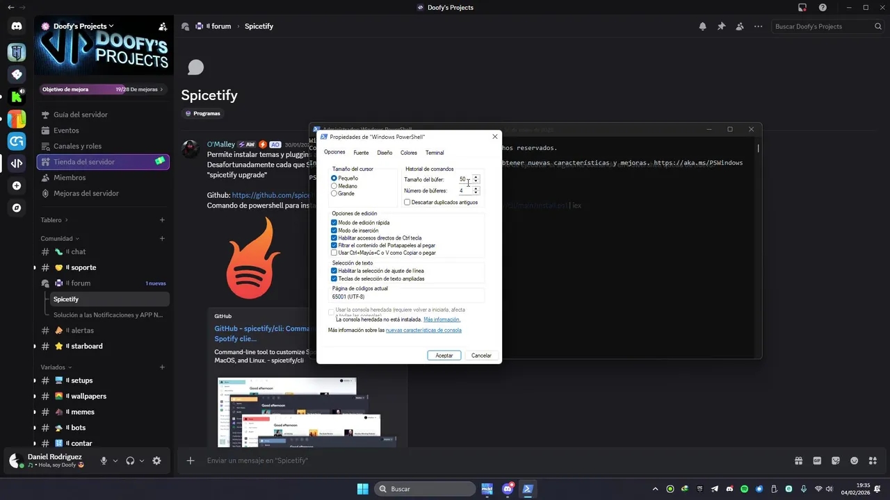The width and height of the screenshot is (890, 500).
Task: Select the Grande cursor size option
Action: point(343,193)
